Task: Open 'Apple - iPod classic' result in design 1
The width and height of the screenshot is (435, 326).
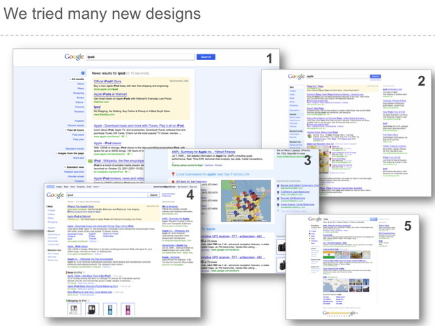Action: 107,143
